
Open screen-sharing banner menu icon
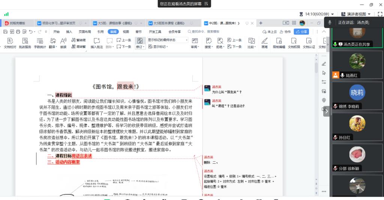[206, 4]
